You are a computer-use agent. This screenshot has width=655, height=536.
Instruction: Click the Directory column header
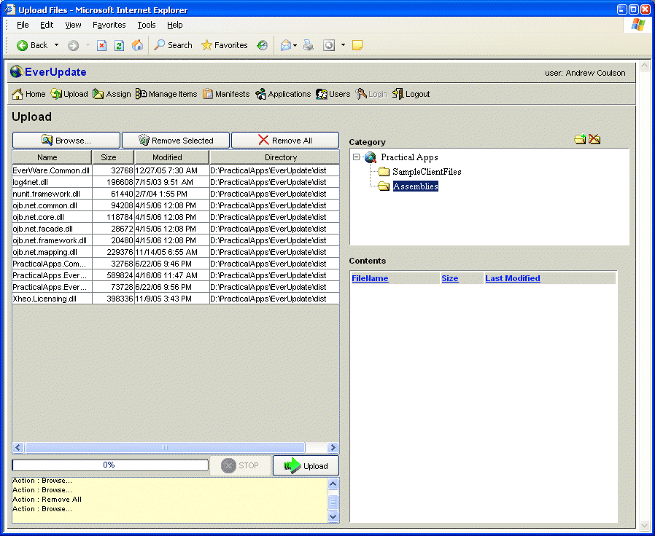pyautogui.click(x=274, y=157)
